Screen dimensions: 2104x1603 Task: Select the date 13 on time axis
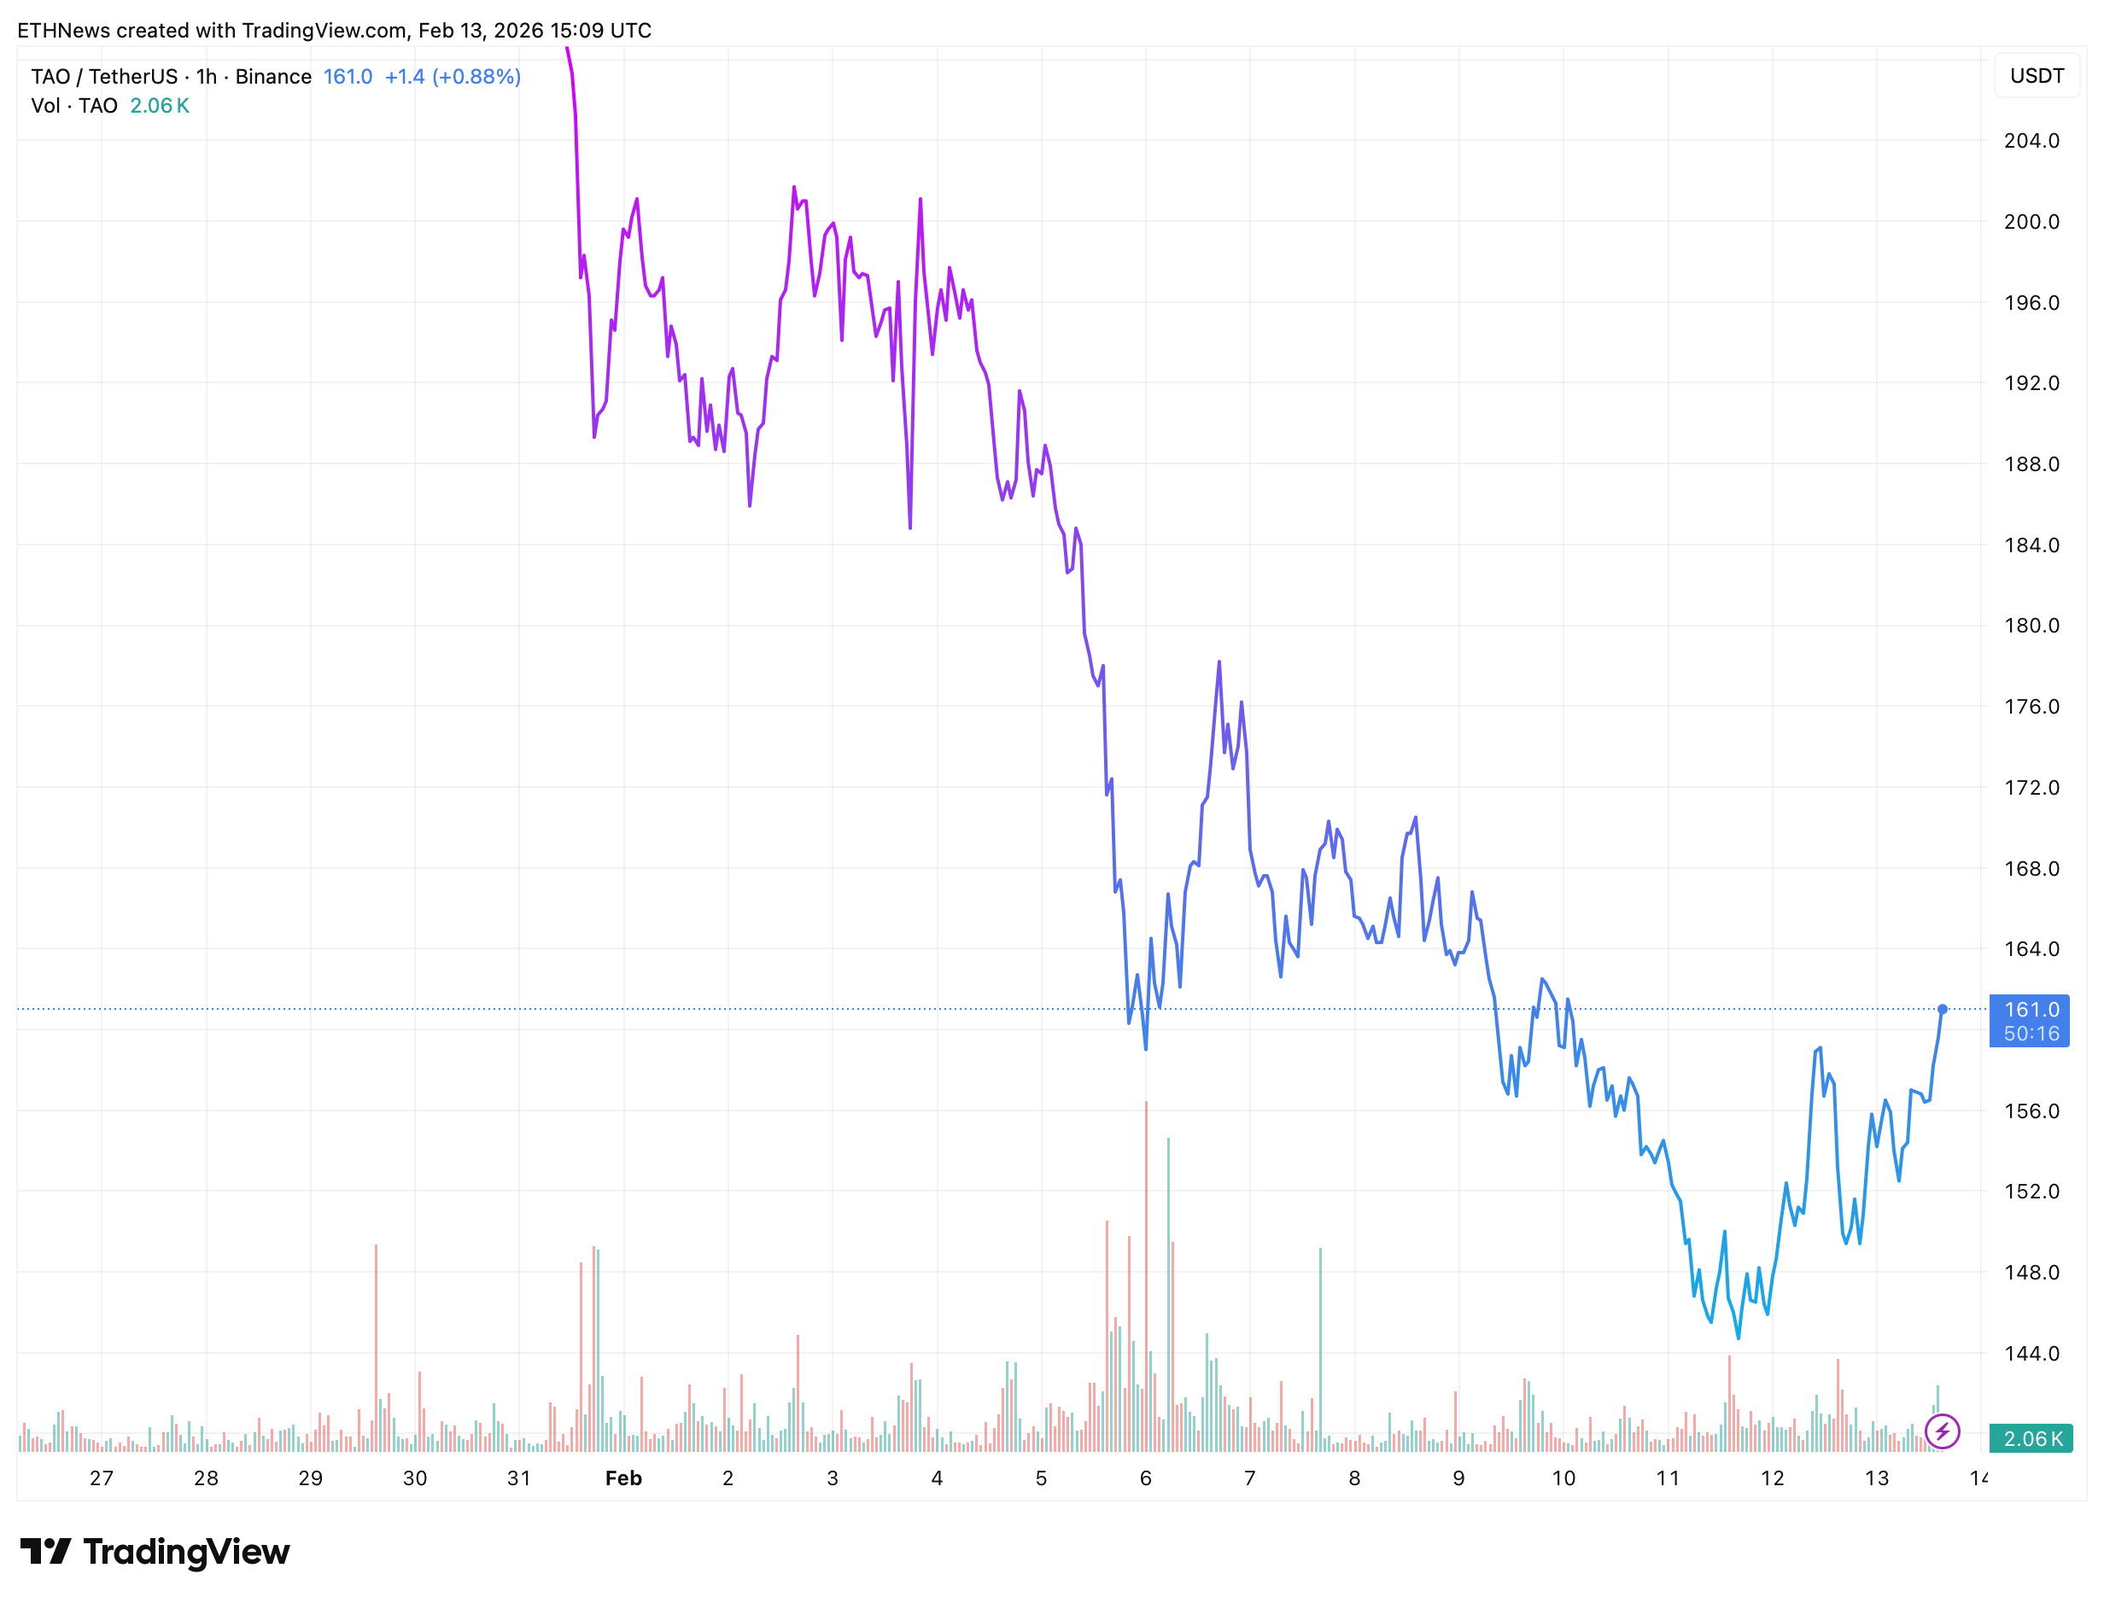(1876, 1478)
